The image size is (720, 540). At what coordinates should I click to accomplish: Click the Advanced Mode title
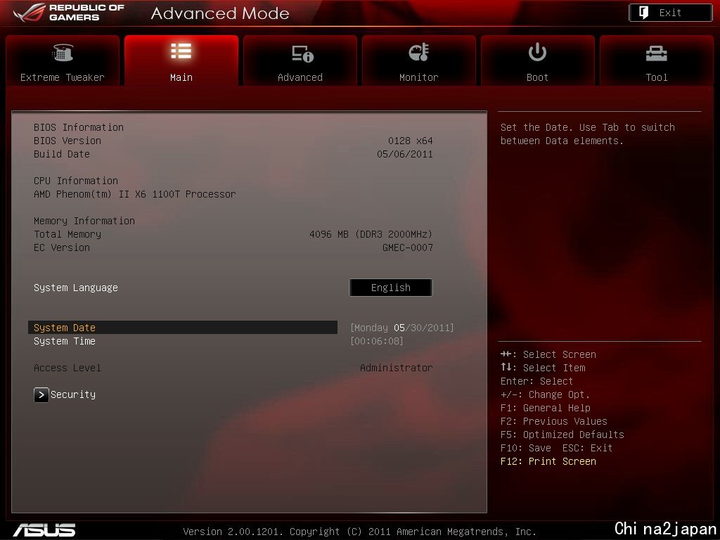click(x=220, y=13)
